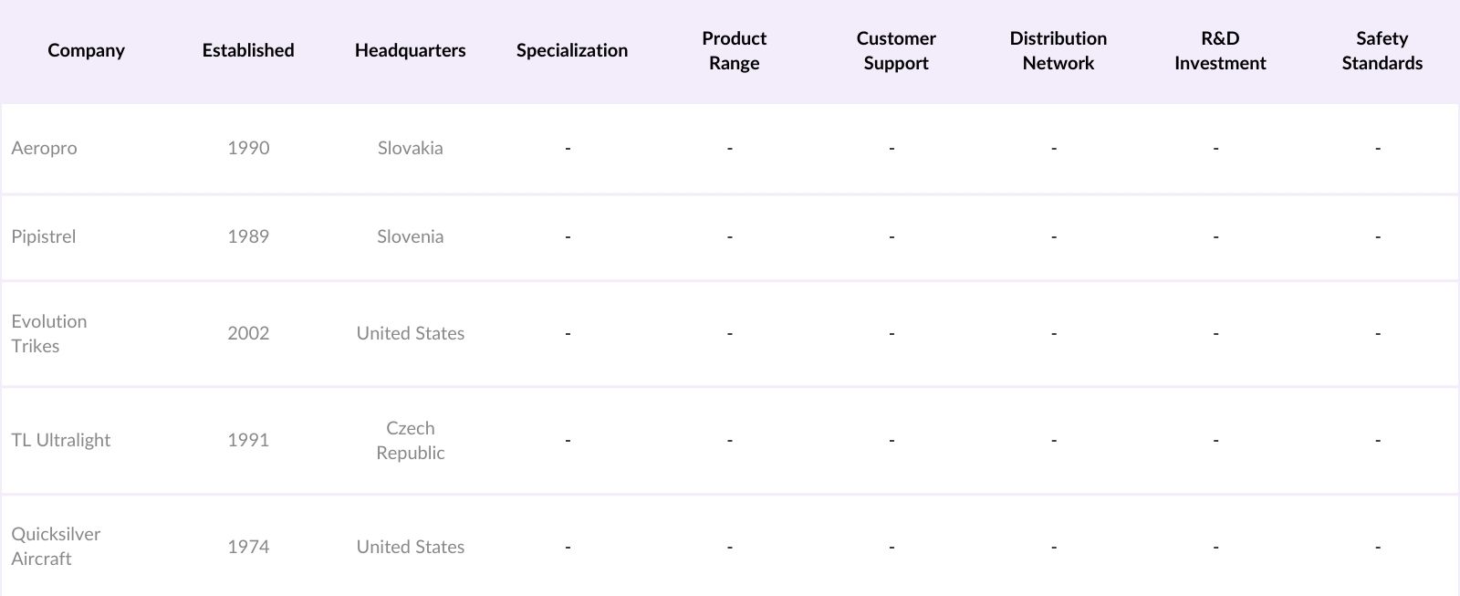Select the Aeropro company cell

click(x=44, y=148)
